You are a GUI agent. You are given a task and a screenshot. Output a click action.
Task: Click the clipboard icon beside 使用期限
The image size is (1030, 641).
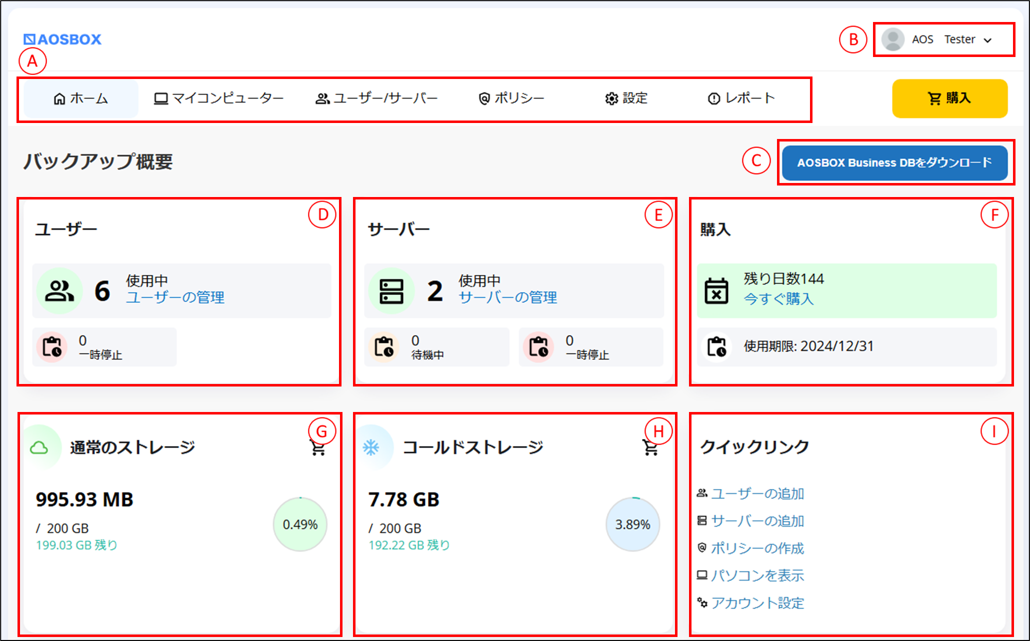[x=717, y=346]
